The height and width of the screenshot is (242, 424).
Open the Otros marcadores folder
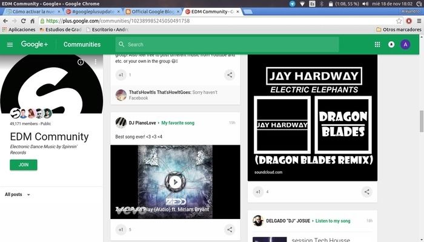click(399, 30)
